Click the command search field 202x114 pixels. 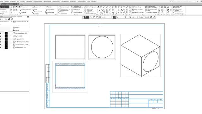(184, 1)
